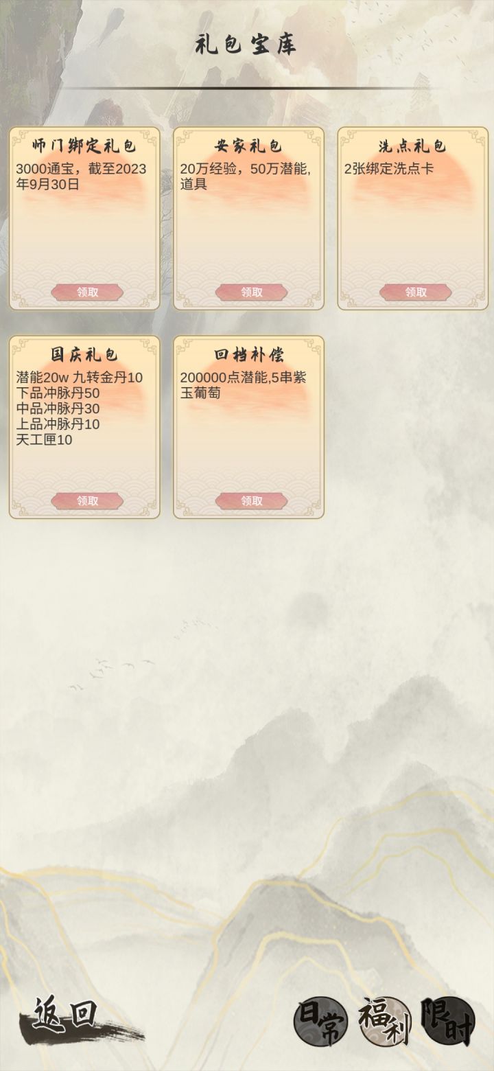
Task: Select the 洗点礼包 card title
Action: [x=412, y=146]
